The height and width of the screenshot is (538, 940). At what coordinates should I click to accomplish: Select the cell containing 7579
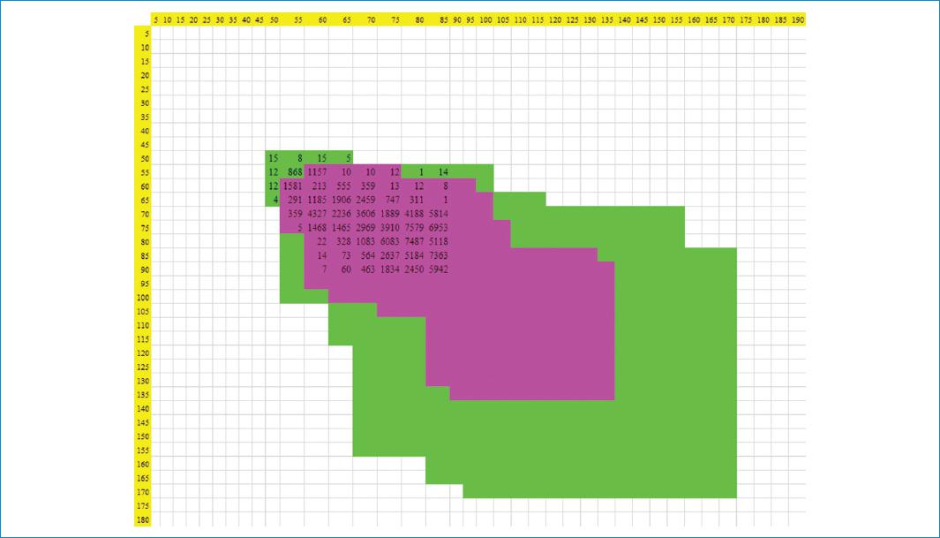click(414, 228)
